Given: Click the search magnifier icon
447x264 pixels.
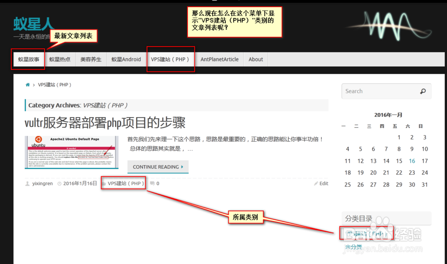Looking at the screenshot, I should click(x=422, y=91).
